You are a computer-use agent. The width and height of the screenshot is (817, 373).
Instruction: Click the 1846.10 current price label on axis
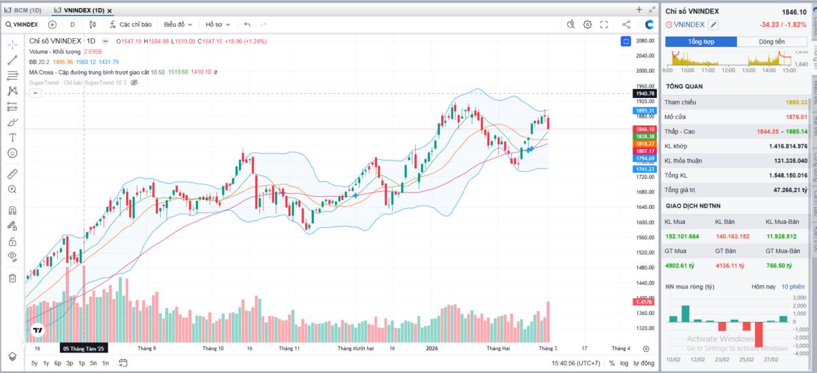[645, 129]
